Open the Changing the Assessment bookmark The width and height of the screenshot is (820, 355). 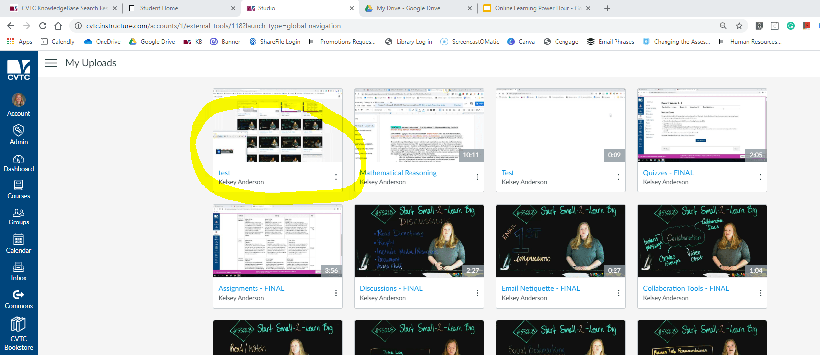click(676, 42)
